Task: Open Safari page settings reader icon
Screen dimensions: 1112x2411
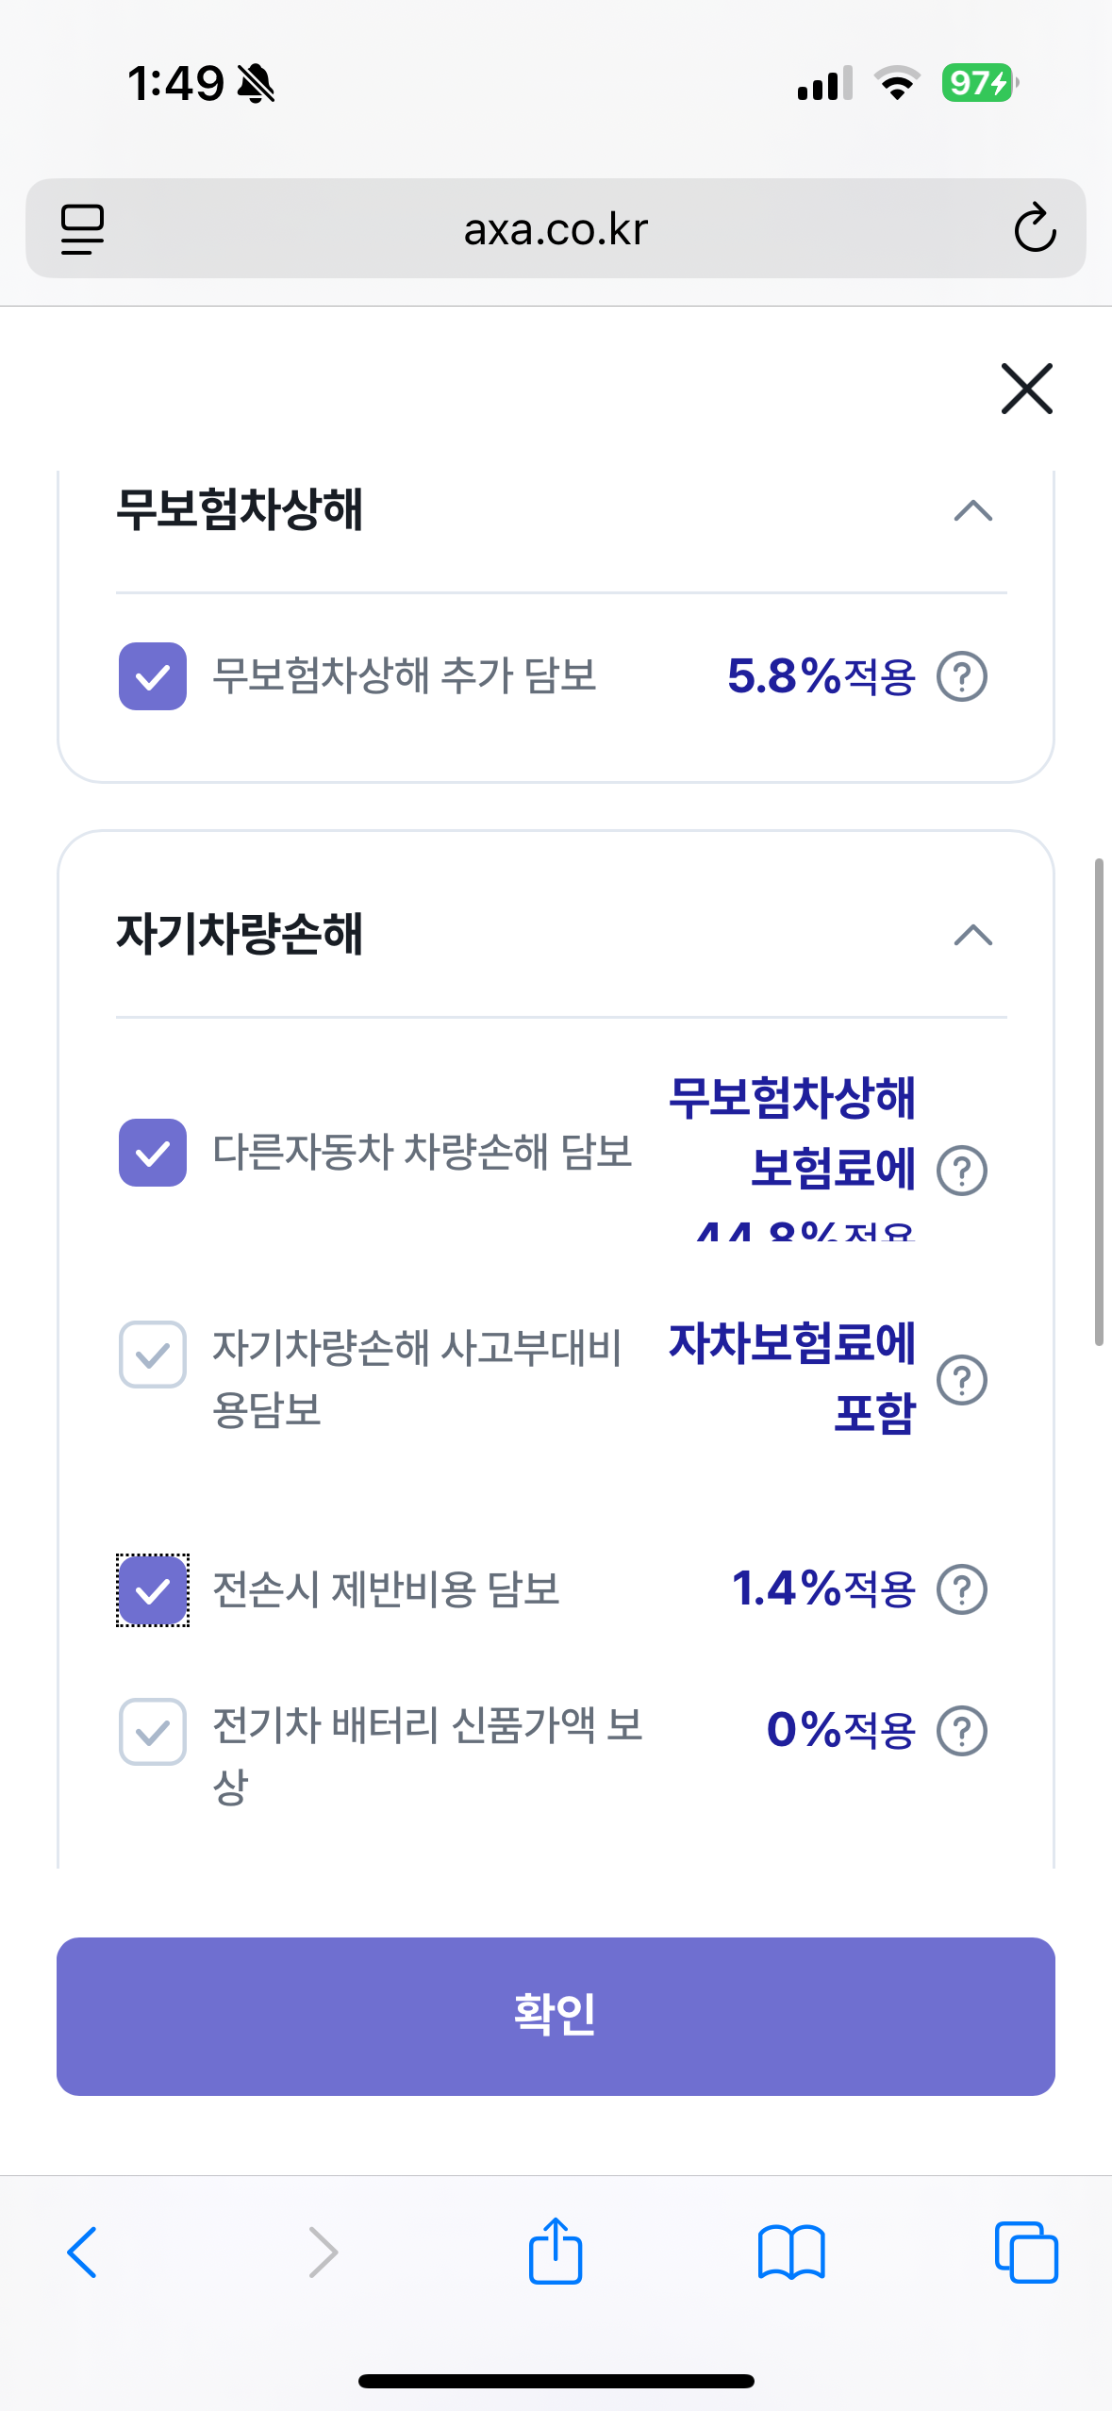Action: tap(82, 228)
